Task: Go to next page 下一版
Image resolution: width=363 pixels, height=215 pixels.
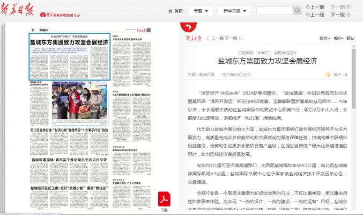Action: (x=338, y=15)
